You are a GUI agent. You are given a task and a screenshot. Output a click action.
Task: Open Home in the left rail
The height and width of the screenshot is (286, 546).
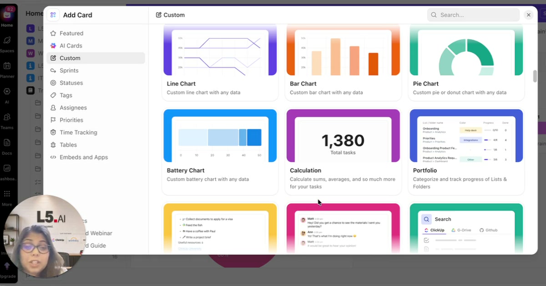tap(7, 18)
